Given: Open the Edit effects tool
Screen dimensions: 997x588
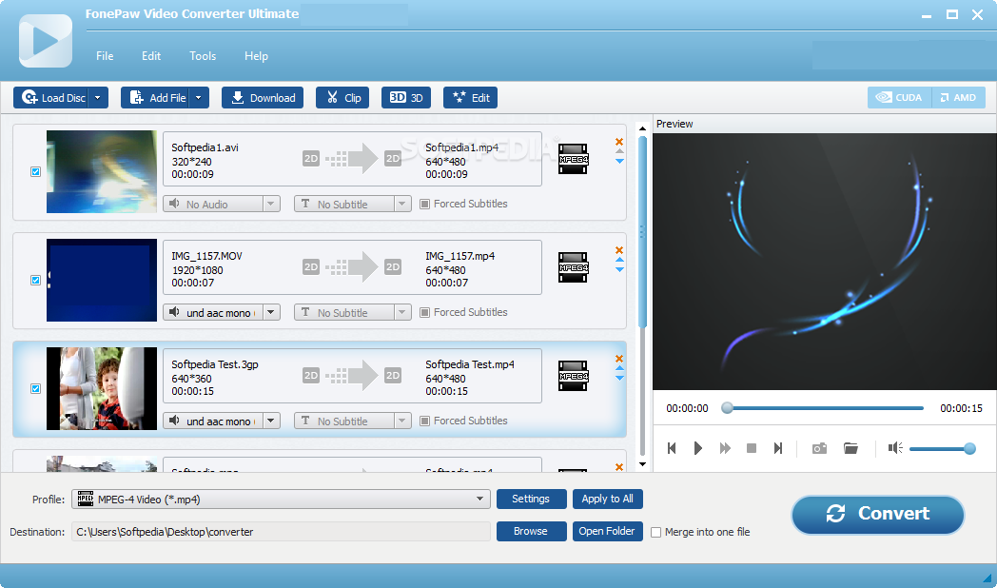Looking at the screenshot, I should (x=471, y=98).
